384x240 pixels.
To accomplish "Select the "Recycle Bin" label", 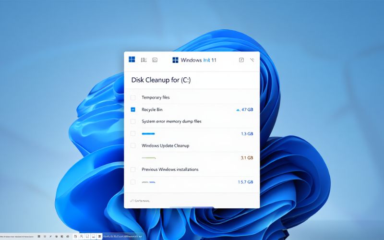I will pyautogui.click(x=152, y=109).
